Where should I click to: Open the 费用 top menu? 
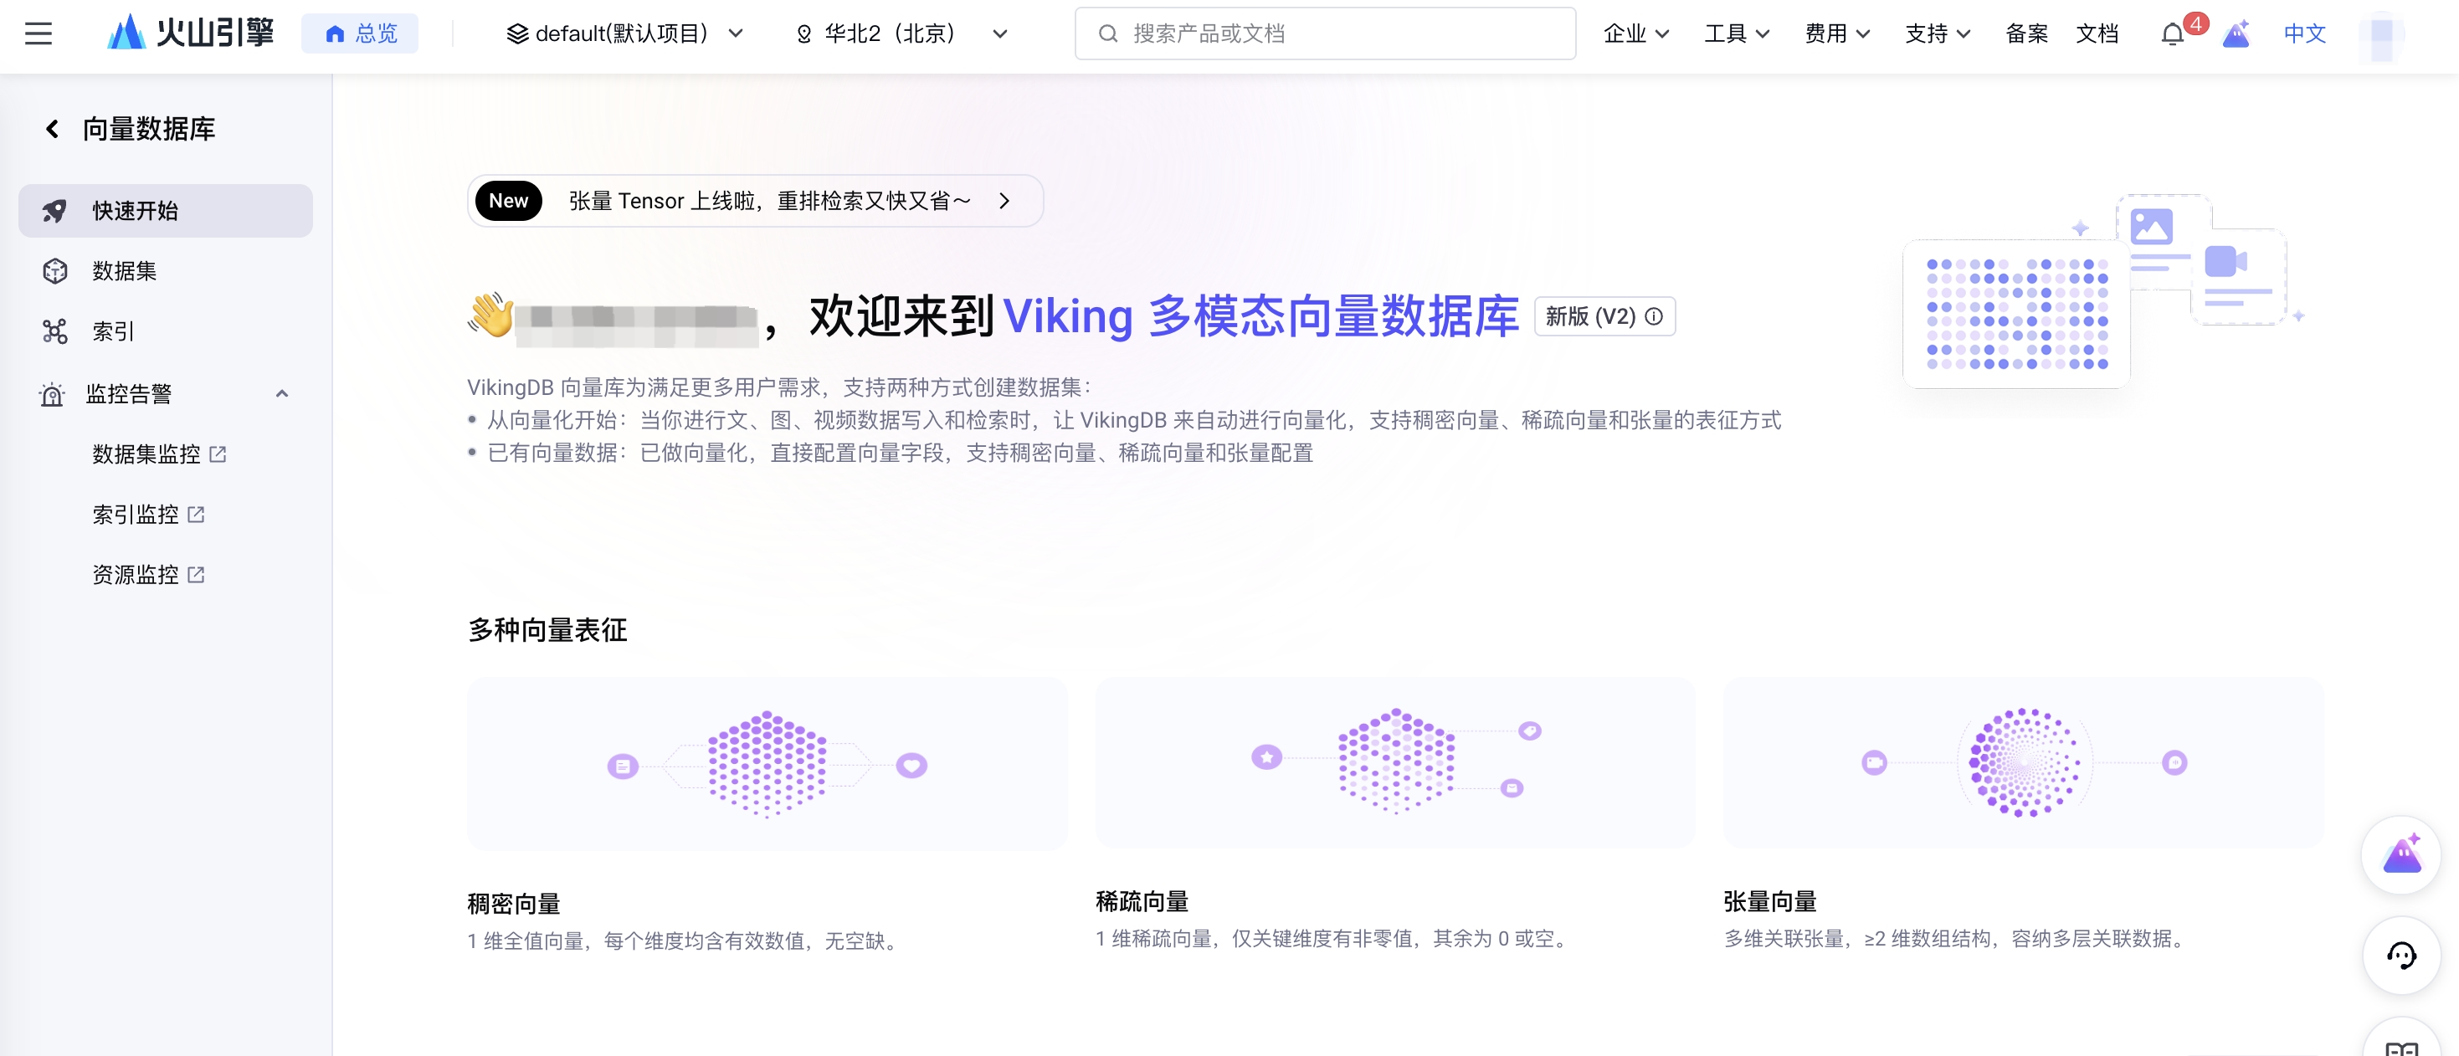tap(1836, 34)
